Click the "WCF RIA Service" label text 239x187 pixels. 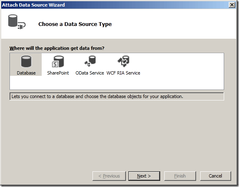[x=123, y=73]
